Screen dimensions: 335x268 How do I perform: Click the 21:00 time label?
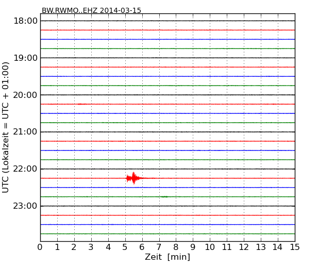[x=25, y=132]
